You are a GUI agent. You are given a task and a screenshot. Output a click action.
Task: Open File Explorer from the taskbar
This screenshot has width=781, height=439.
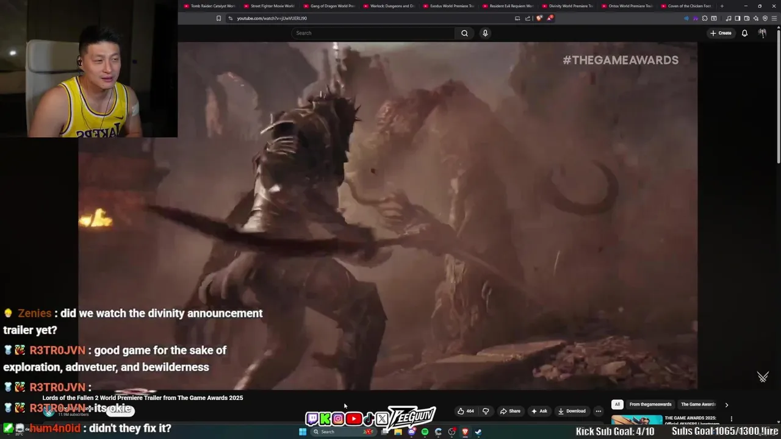point(398,432)
